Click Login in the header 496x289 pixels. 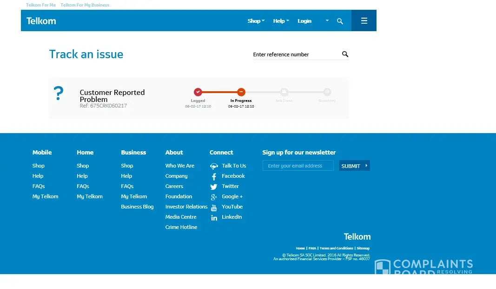point(304,21)
